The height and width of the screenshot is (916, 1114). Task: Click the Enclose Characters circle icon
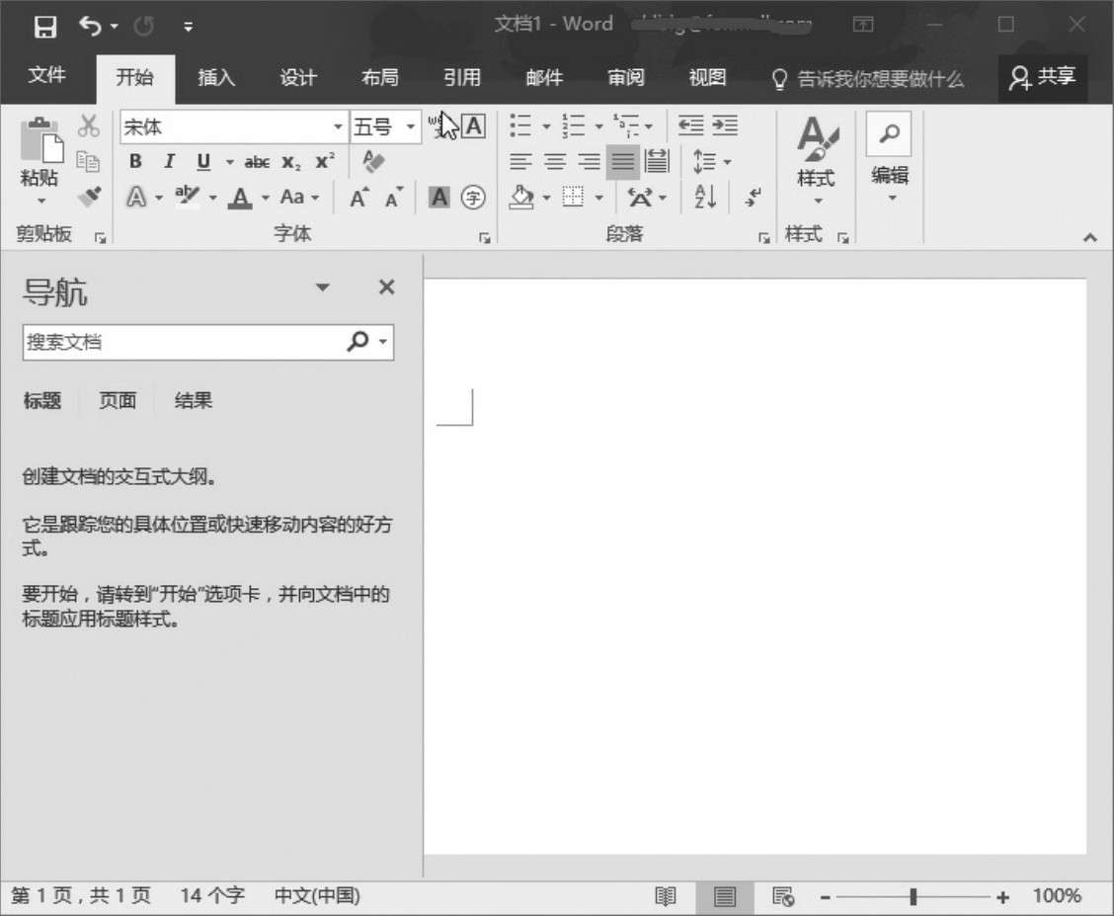475,198
